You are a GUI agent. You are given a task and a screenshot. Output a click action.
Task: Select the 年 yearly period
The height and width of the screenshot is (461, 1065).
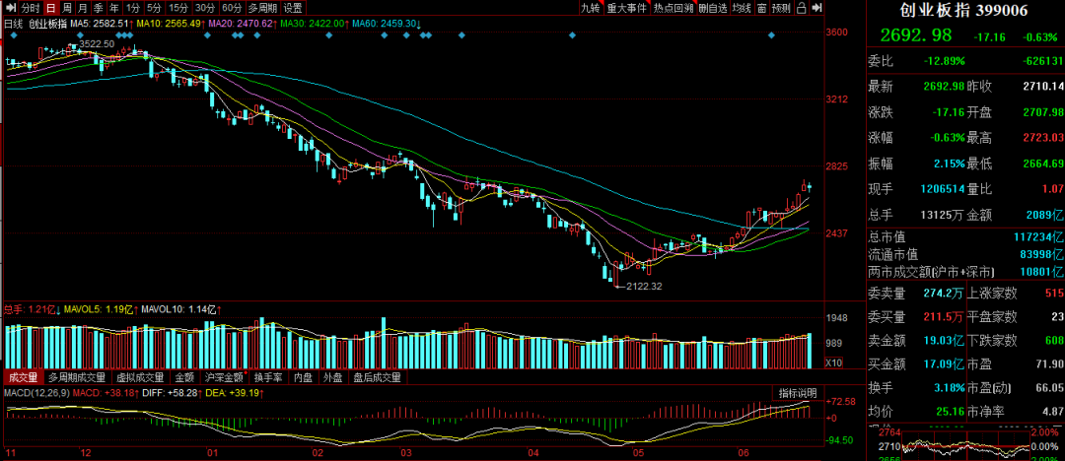114,8
